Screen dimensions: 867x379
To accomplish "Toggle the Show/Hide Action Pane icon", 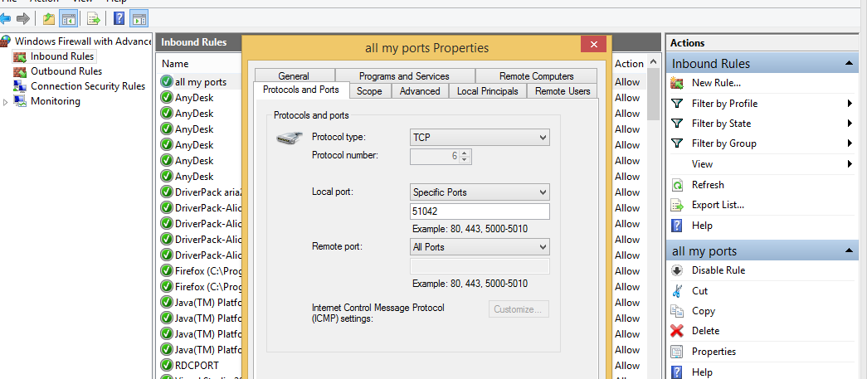I will tap(139, 19).
